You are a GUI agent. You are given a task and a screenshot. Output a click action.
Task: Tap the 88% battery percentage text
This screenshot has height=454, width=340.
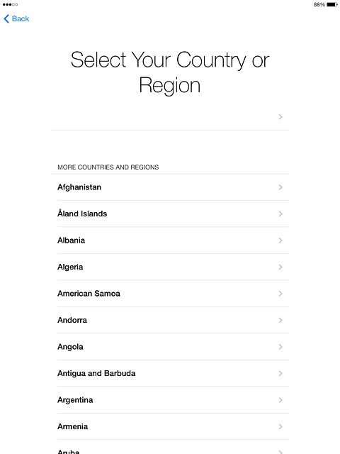[319, 5]
